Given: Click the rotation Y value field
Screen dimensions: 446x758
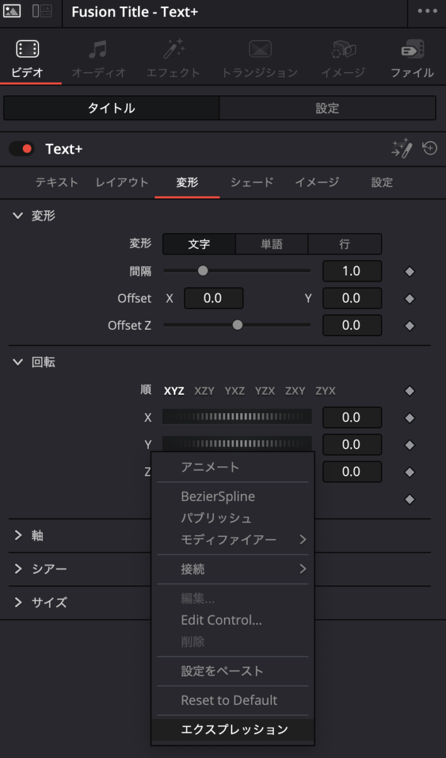Looking at the screenshot, I should 352,445.
